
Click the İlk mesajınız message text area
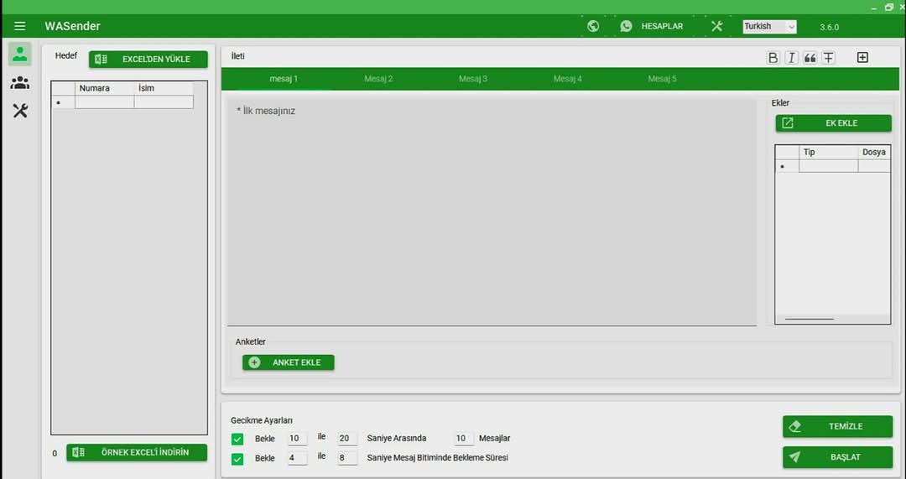(x=492, y=211)
